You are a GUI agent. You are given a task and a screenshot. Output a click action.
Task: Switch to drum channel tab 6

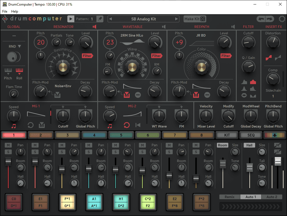click(x=148, y=135)
